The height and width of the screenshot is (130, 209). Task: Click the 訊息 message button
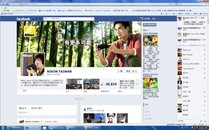click(128, 71)
